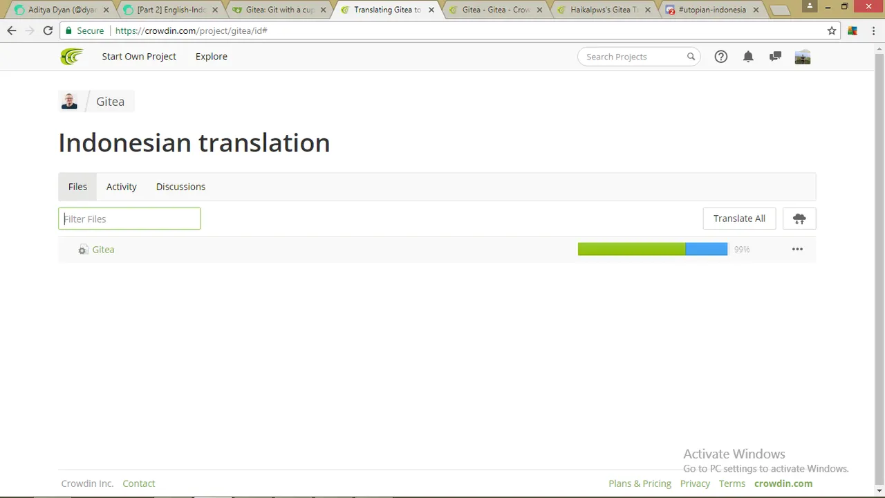Open the Contact footer link

(139, 483)
